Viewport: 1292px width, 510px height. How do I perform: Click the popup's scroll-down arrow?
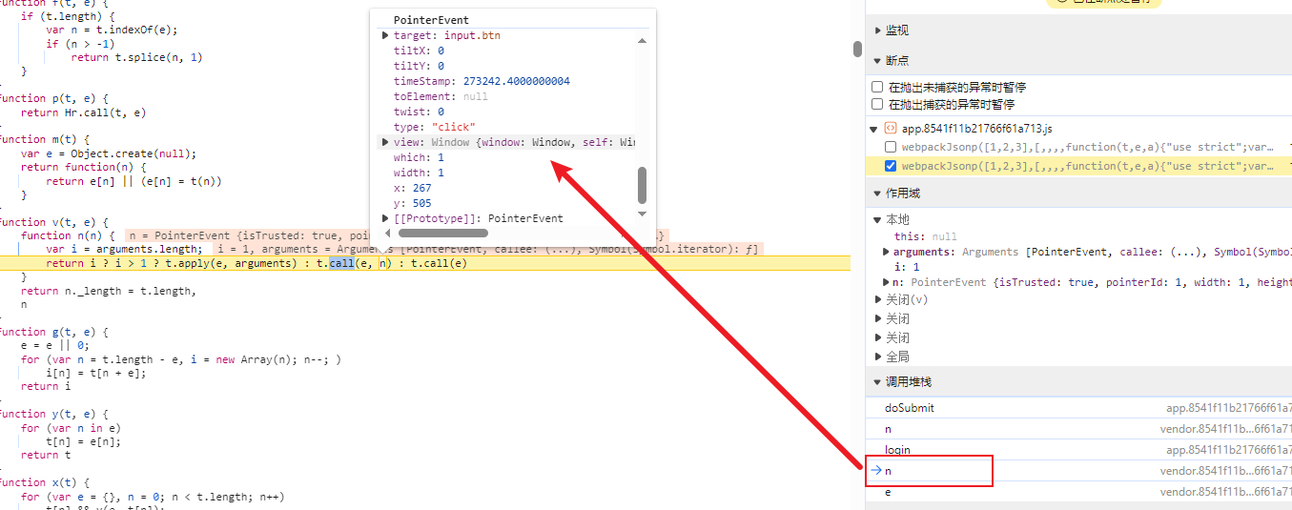click(x=642, y=214)
